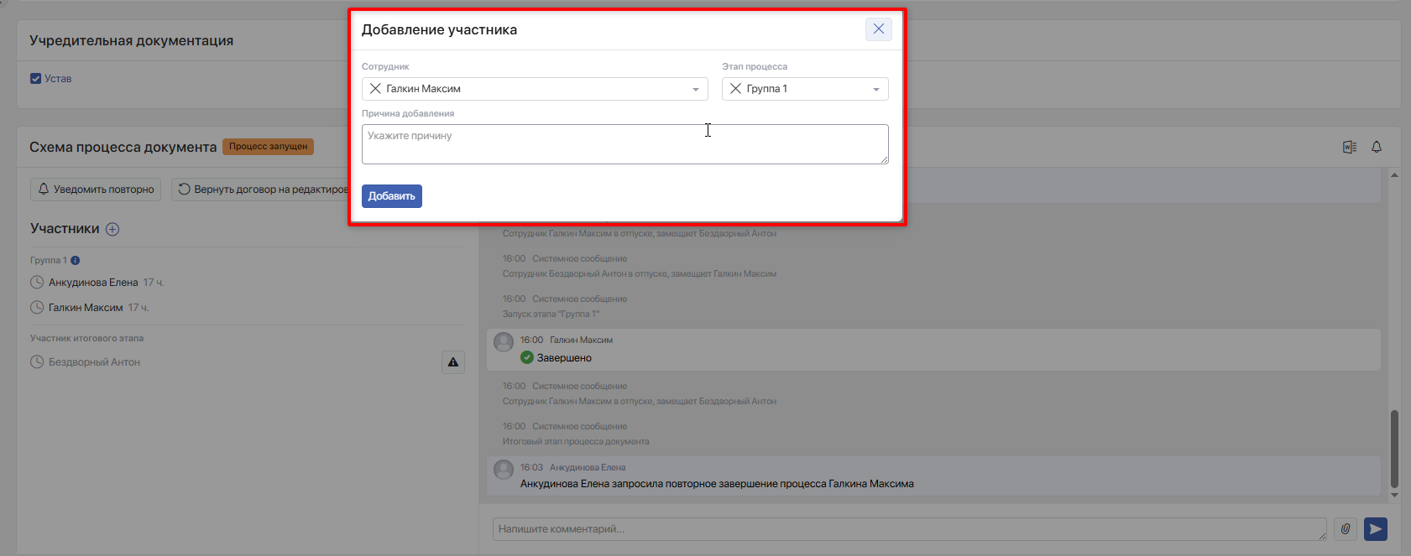The image size is (1411, 556).
Task: Click the add participant plus icon
Action: click(x=112, y=229)
